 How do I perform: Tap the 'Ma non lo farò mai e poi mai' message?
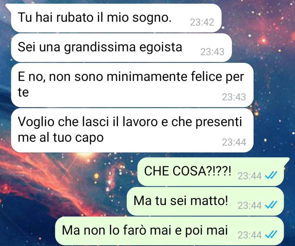[170, 231]
